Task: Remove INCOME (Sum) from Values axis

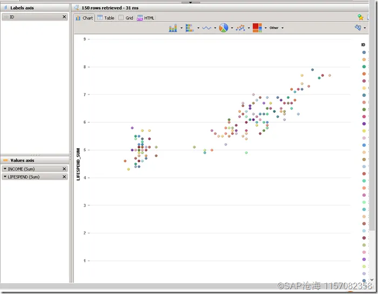Action: 64,169
